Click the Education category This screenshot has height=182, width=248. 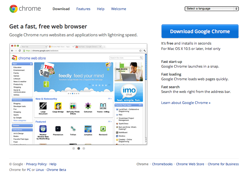click(x=17, y=67)
